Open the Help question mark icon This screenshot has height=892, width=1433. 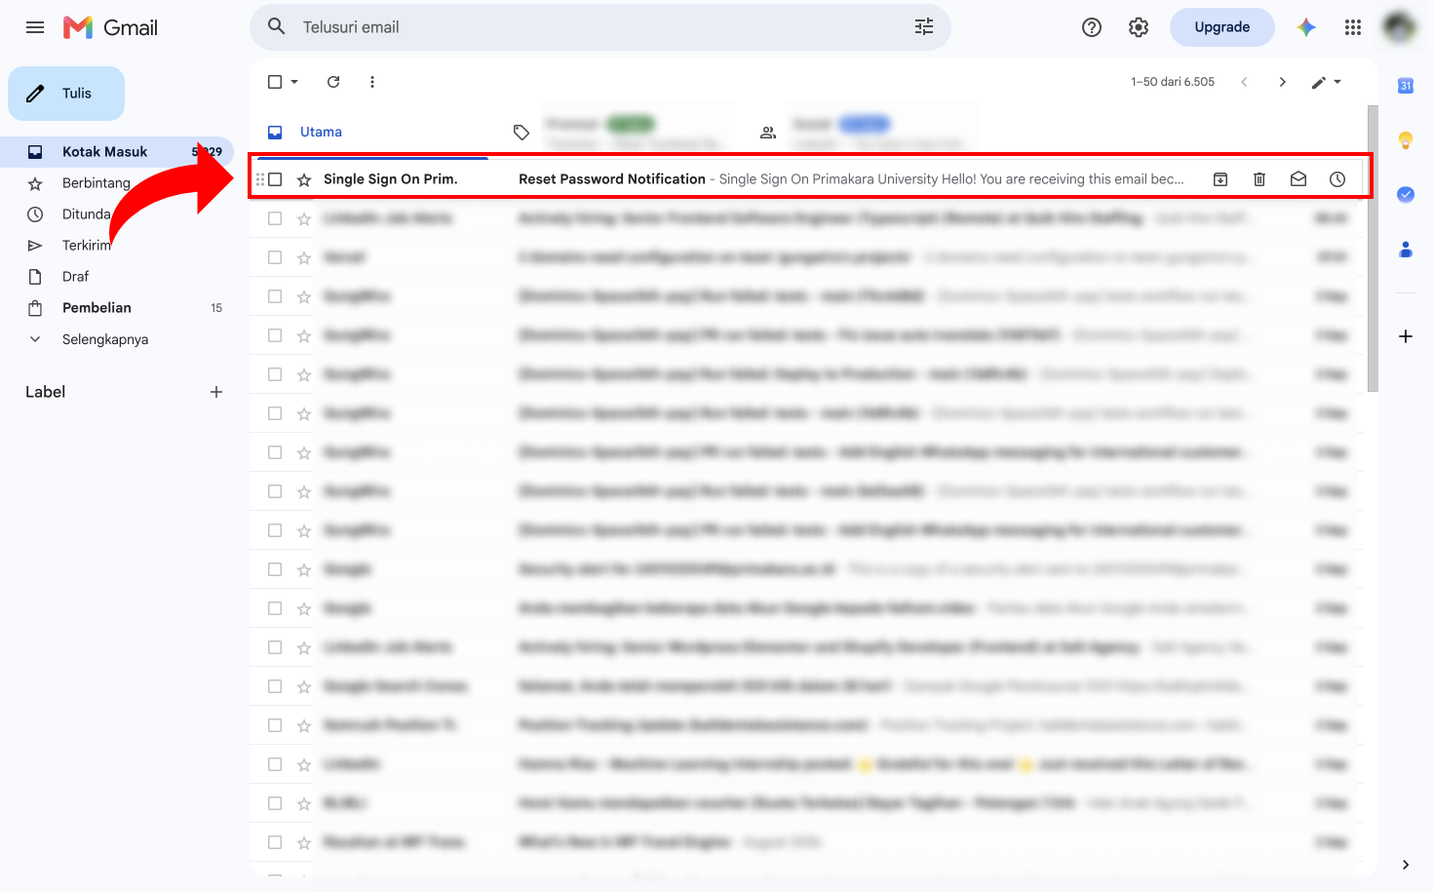click(1092, 27)
